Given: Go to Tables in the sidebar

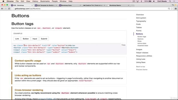Looking at the screenshot, I should [139, 27].
